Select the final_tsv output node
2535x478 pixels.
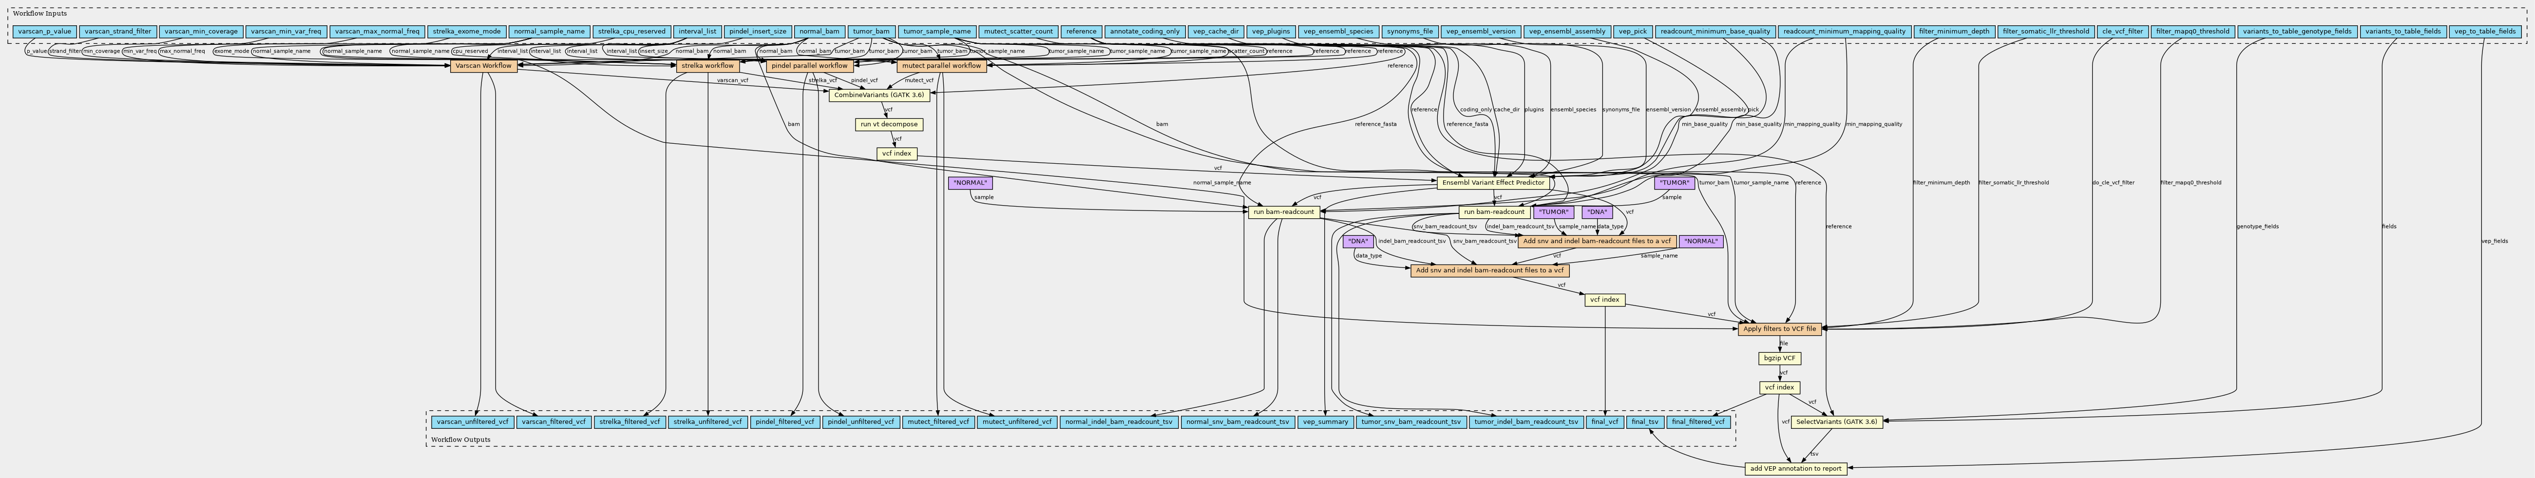point(1644,422)
